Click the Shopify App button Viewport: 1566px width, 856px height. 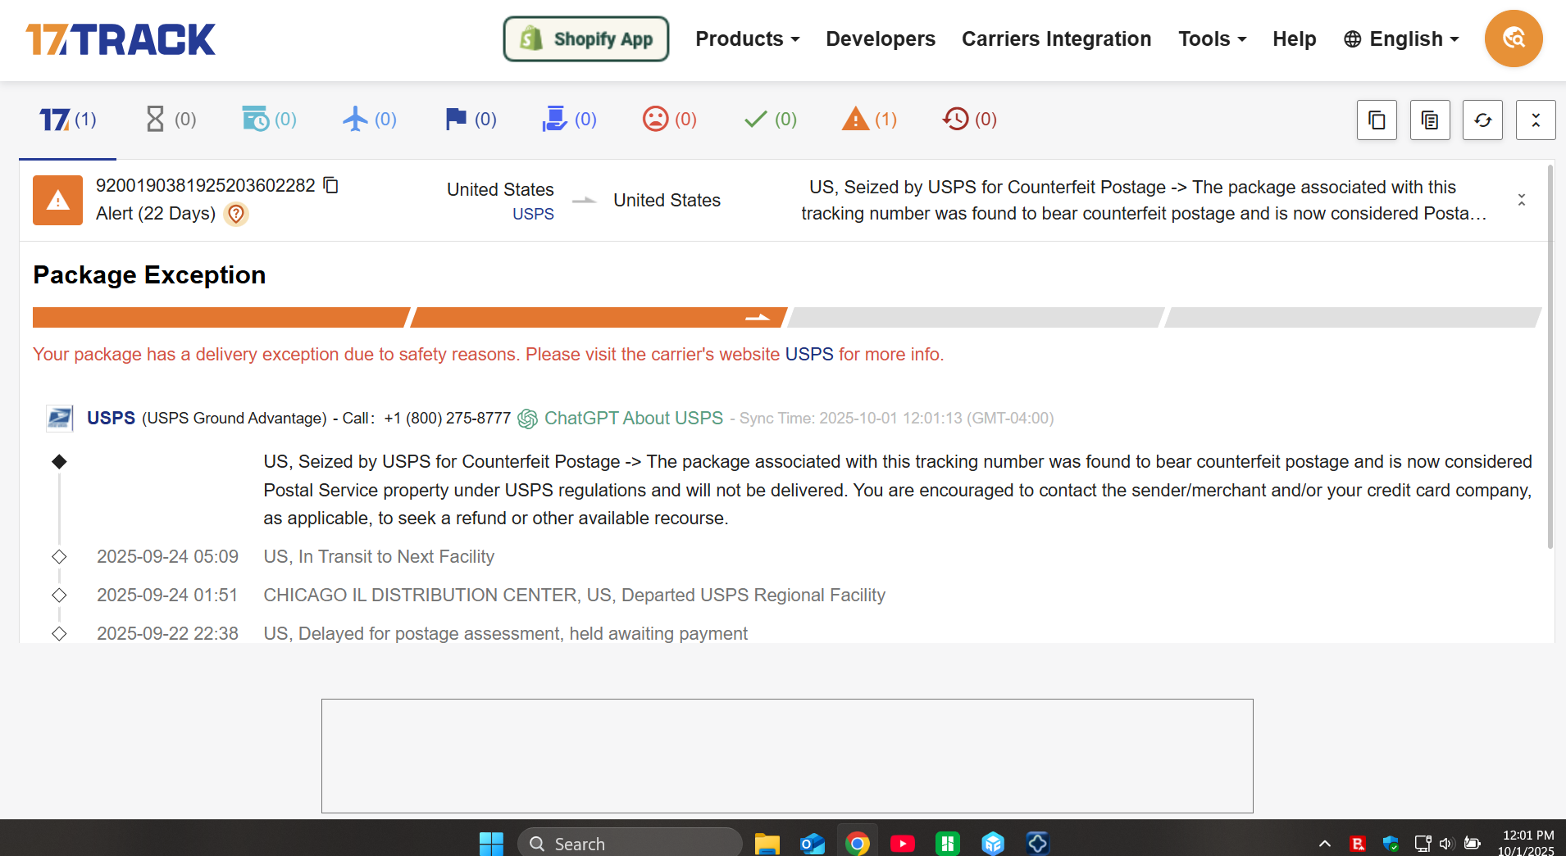point(586,38)
